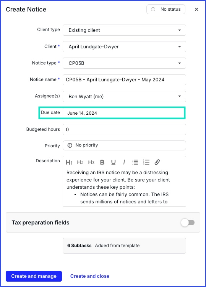Apply Heading 3 format in description
This screenshot has width=206, height=287.
pyautogui.click(x=91, y=162)
